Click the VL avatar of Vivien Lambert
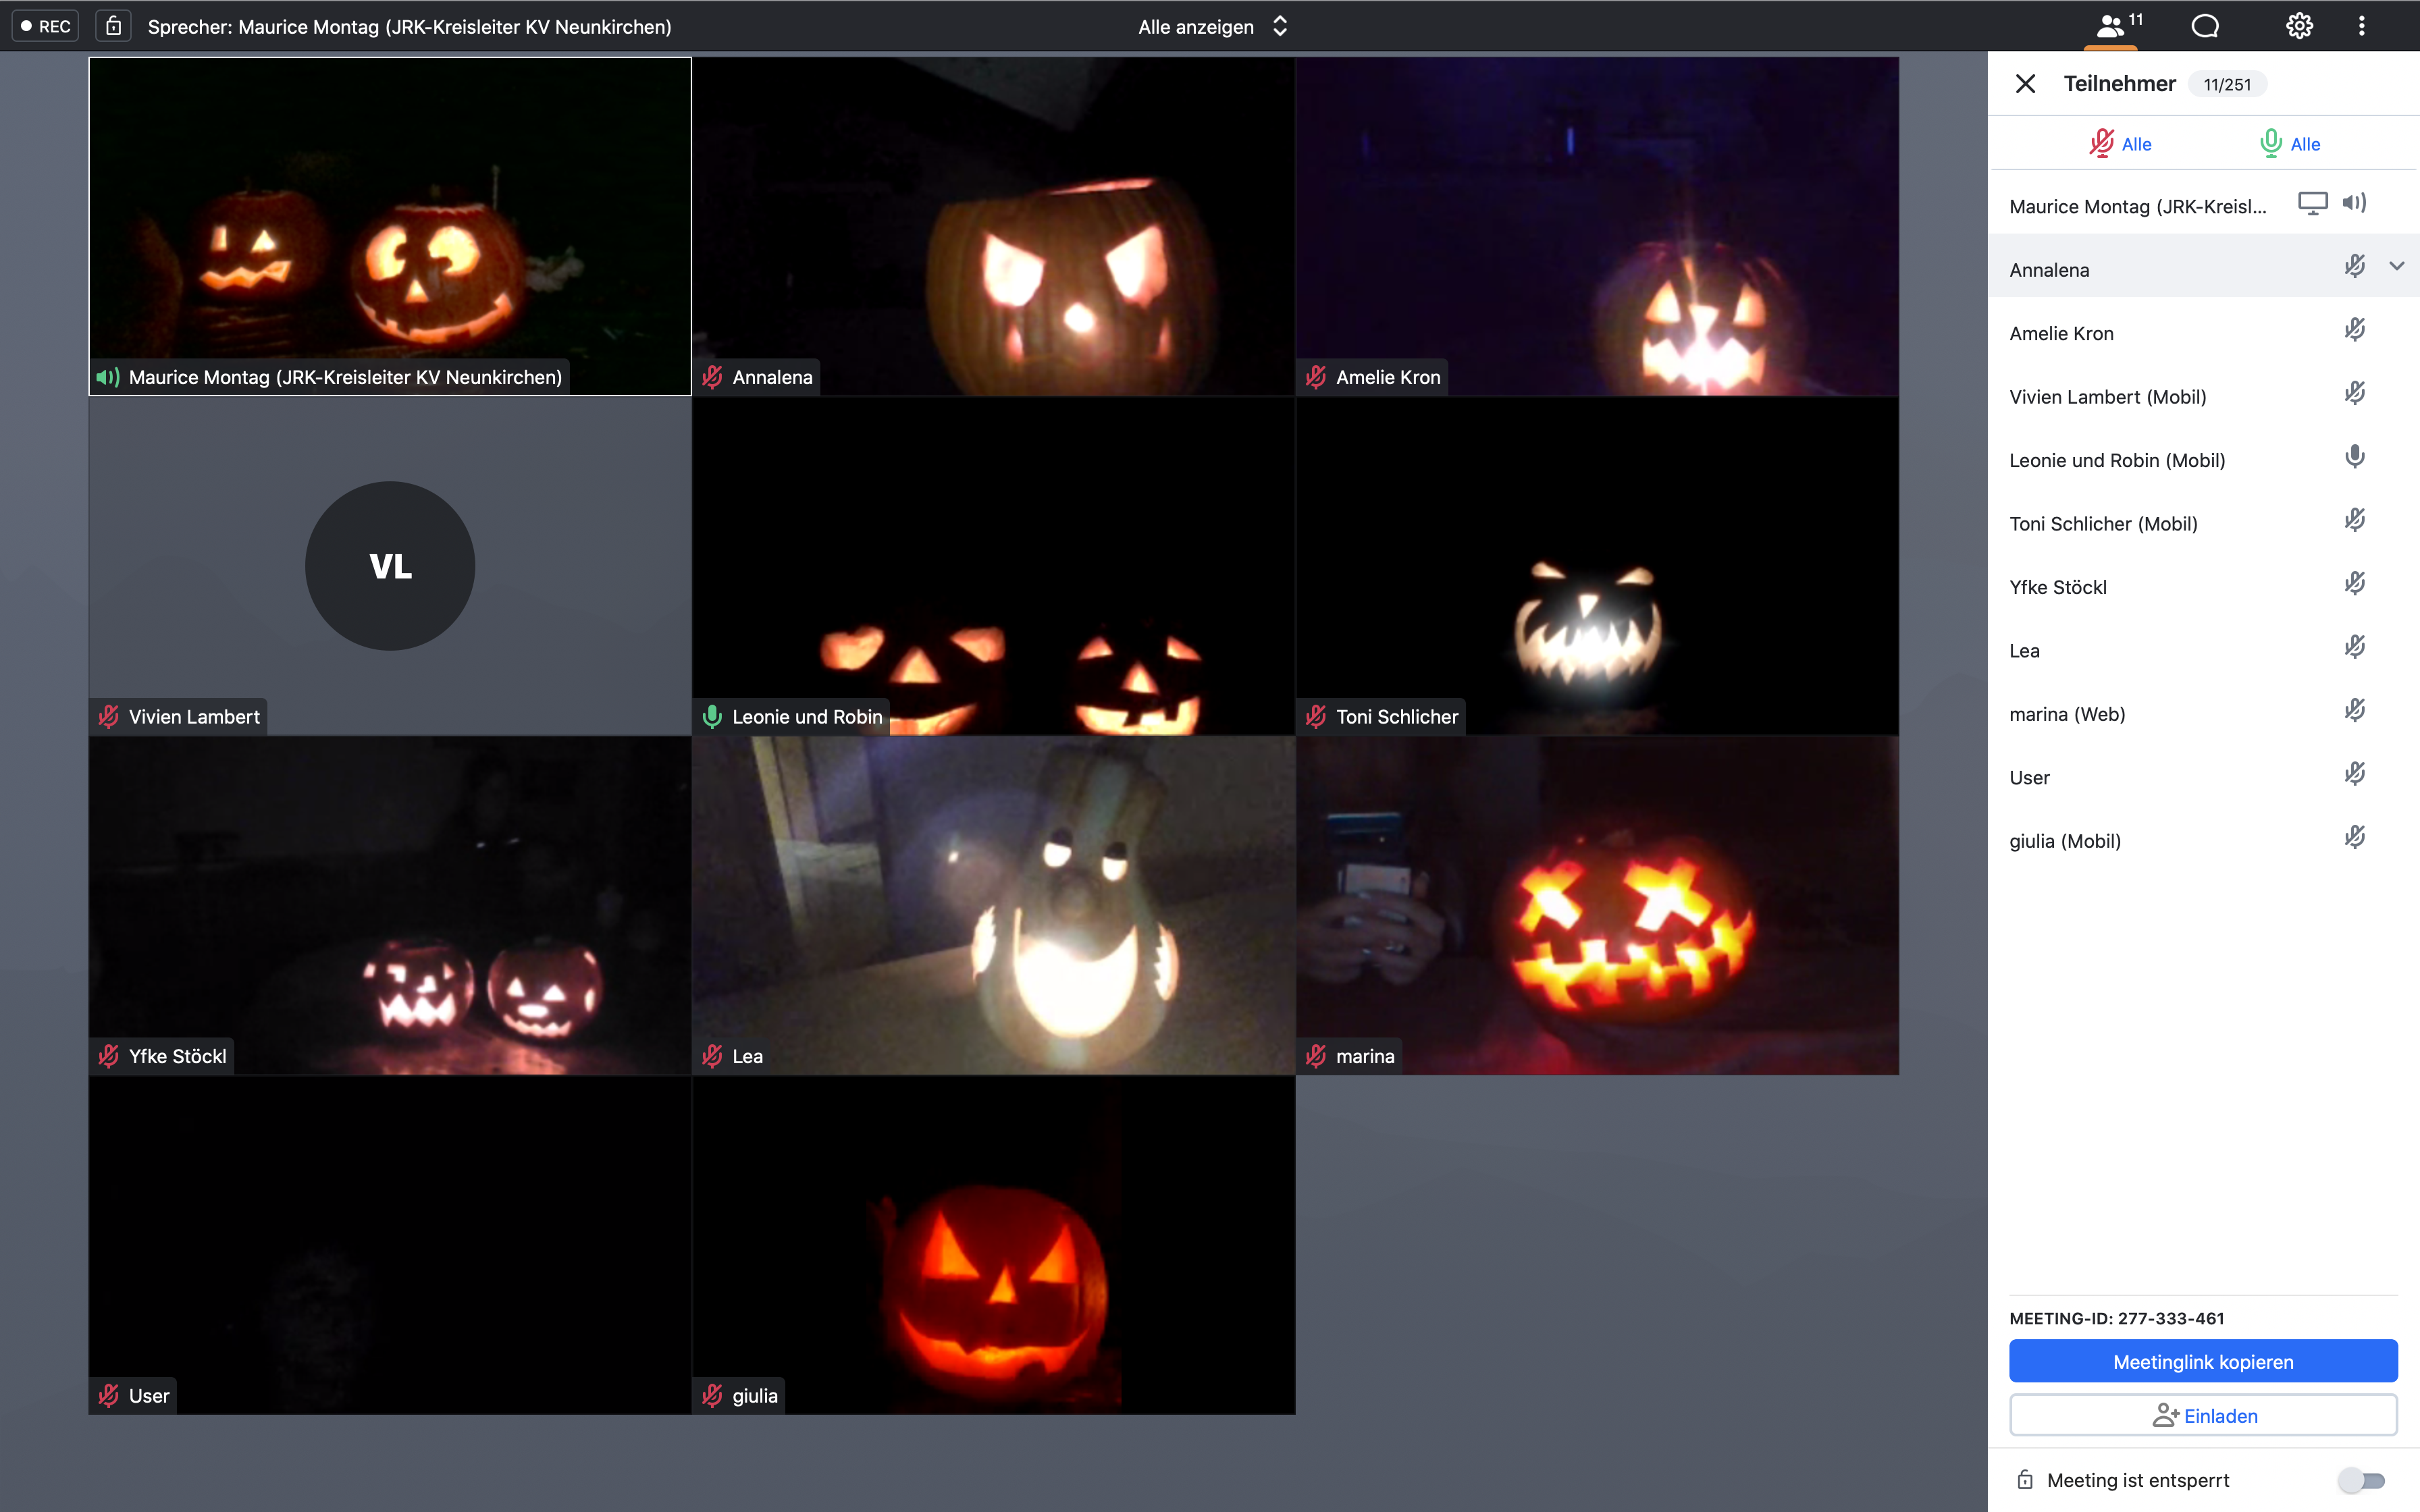 (x=390, y=566)
